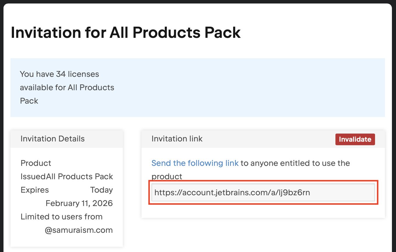Image resolution: width=396 pixels, height=252 pixels.
Task: Click "available for All Products" in the blue banner
Action: 67,88
